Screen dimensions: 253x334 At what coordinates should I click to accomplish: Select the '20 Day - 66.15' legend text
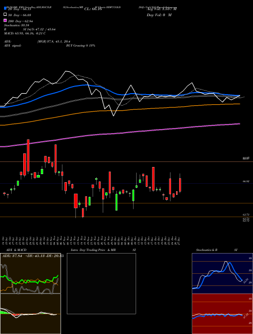pyautogui.click(x=20, y=9)
